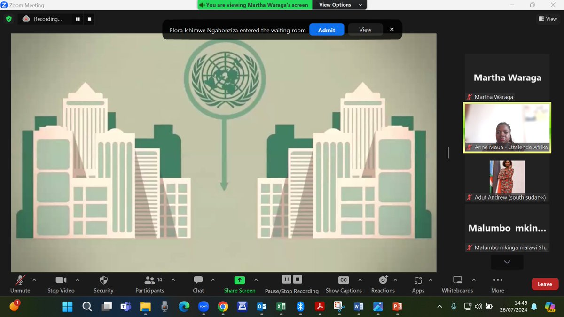564x317 pixels.
Task: Open video options arrow beside Stop Video
Action: 78,280
